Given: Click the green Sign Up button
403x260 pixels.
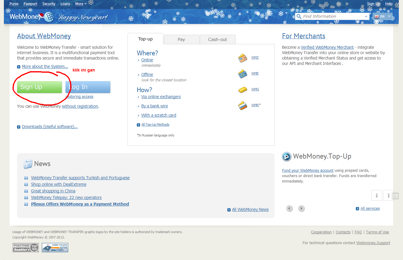Looking at the screenshot, I should (x=39, y=87).
